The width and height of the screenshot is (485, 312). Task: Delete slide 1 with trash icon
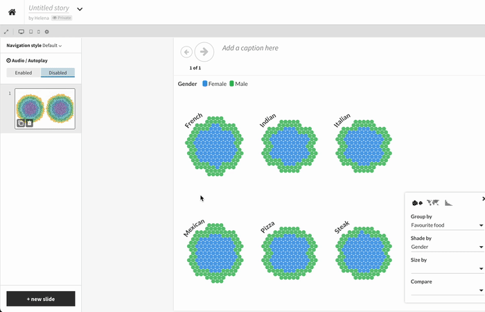[29, 123]
